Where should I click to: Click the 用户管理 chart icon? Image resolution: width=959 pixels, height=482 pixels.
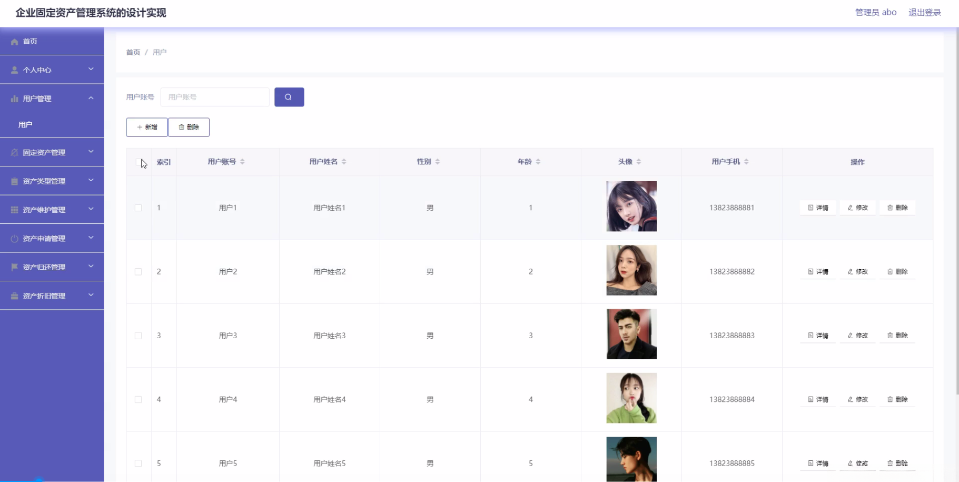13,99
